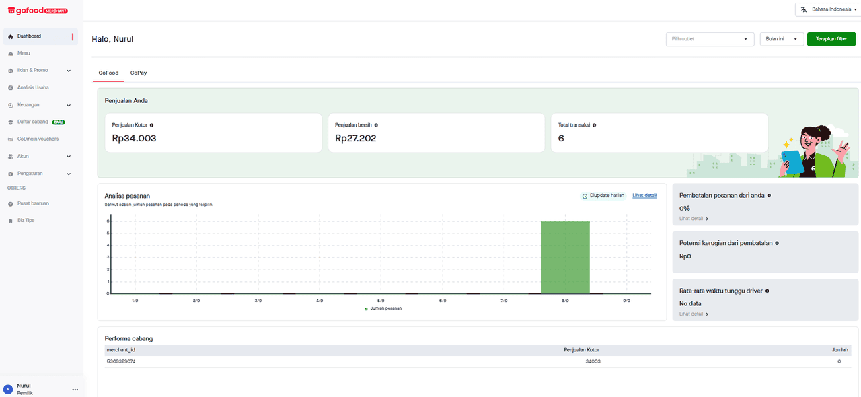Click the Terapkan filter button
The image size is (861, 397).
click(831, 39)
